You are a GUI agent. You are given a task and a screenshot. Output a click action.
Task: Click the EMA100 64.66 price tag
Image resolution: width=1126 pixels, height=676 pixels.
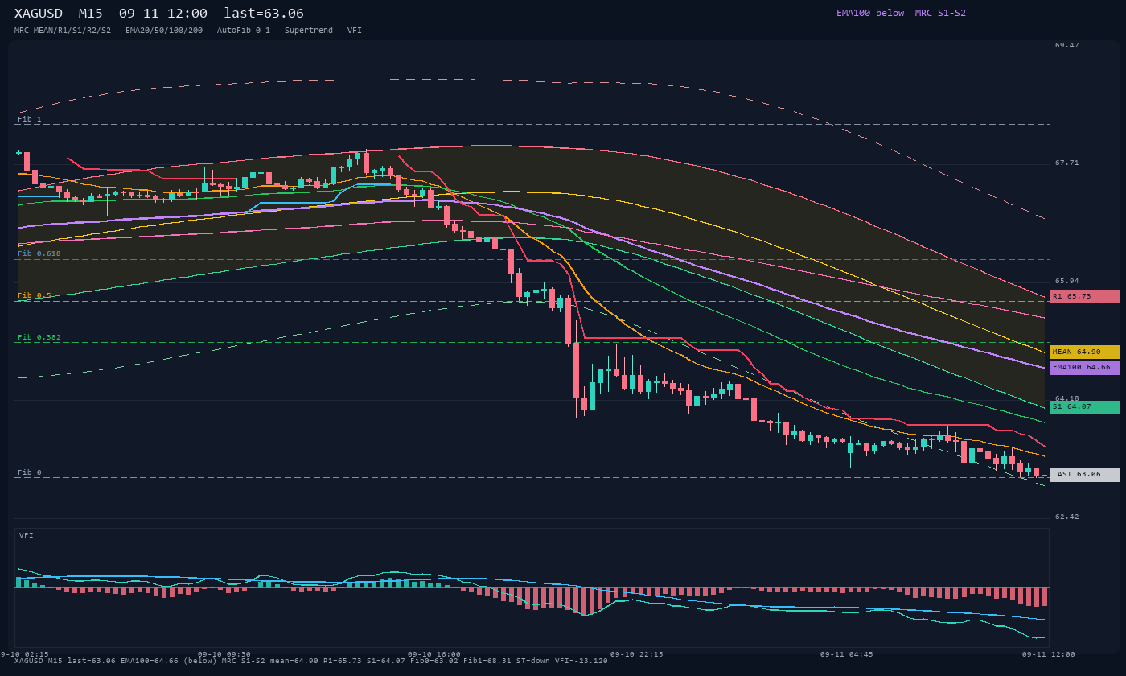tap(1085, 367)
